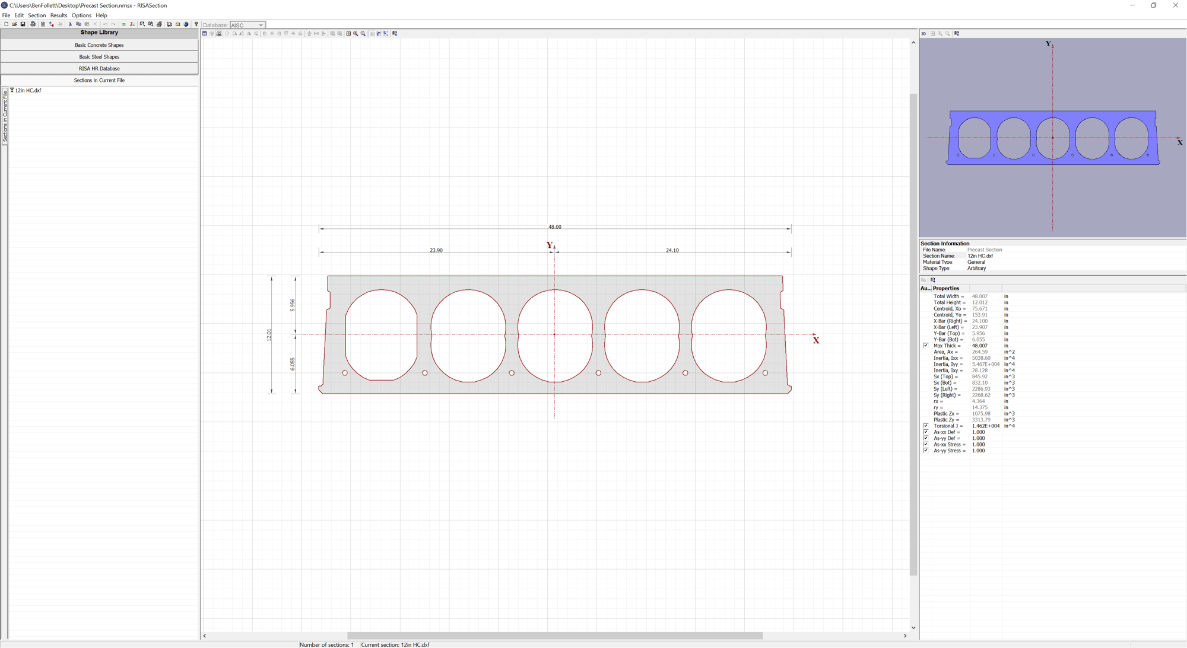Zoom In using the section editor magnifier icon
The height and width of the screenshot is (648, 1187).
click(x=355, y=34)
